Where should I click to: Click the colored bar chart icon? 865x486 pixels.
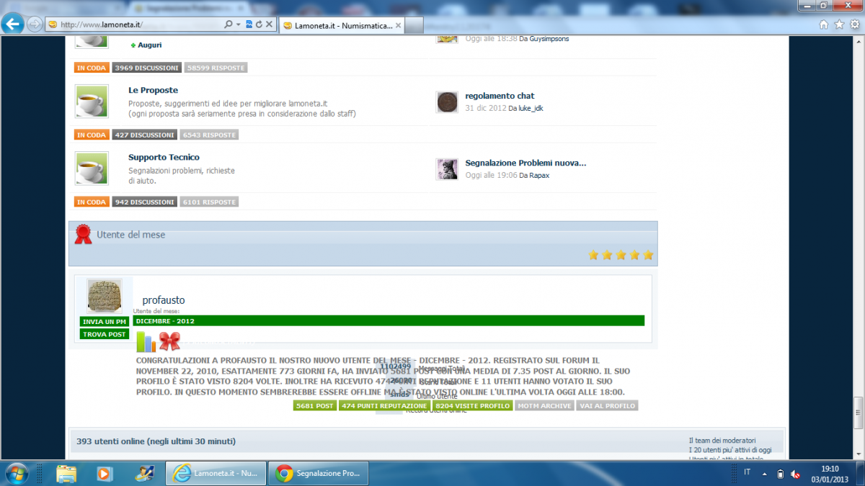146,342
